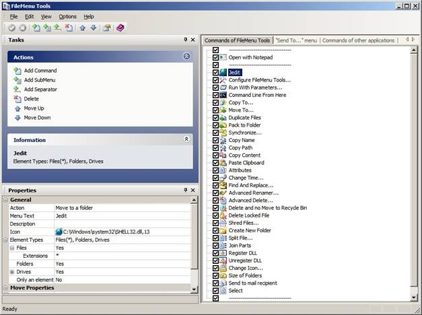The image size is (422, 315).
Task: Click the Send to mail recipient icon
Action: (x=223, y=283)
